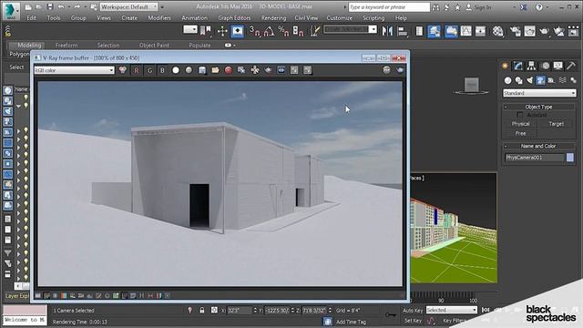The width and height of the screenshot is (583, 328).
Task: Open RGB color channel dropdown in frame buffer
Action: tap(74, 70)
